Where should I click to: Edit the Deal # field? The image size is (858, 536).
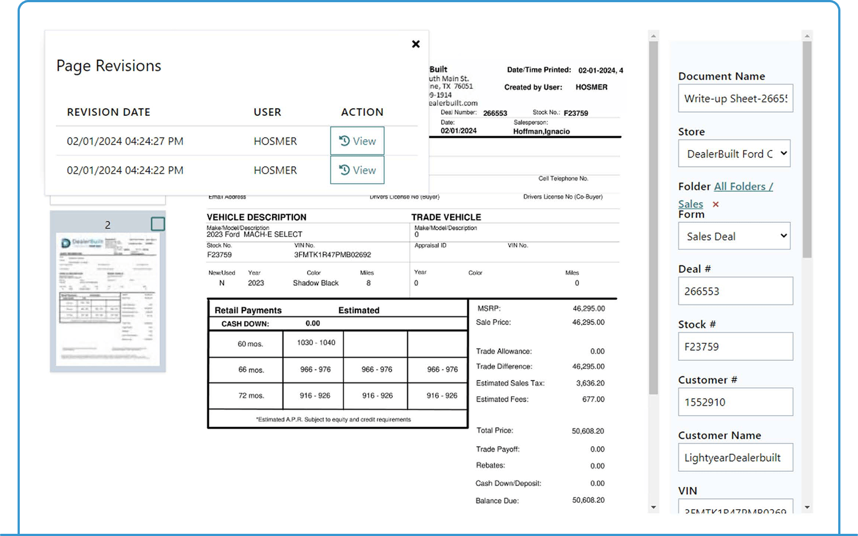(736, 291)
